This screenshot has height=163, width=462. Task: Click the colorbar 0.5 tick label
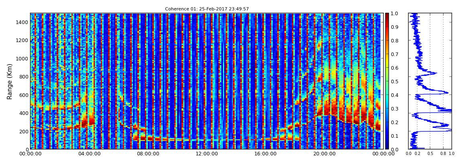tap(395, 81)
